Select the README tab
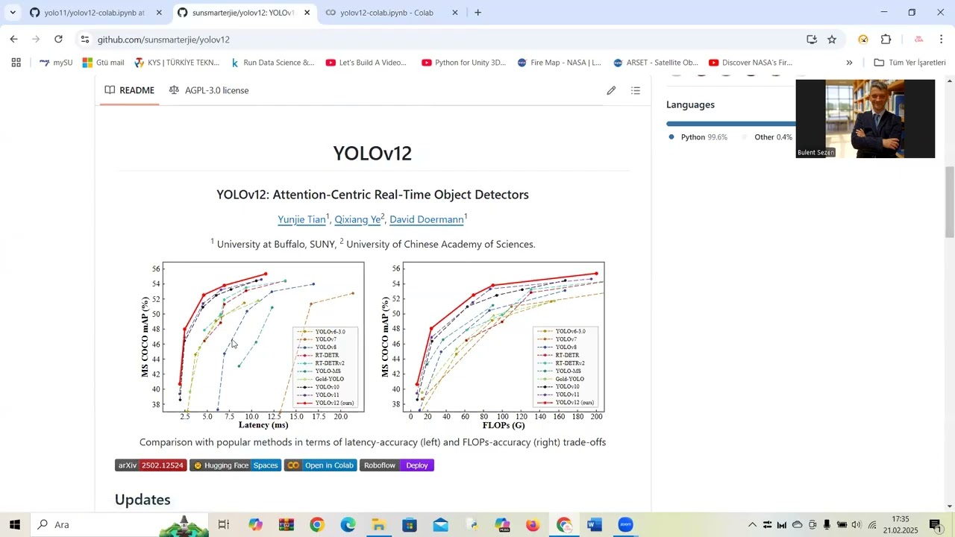This screenshot has width=955, height=537. coord(130,90)
